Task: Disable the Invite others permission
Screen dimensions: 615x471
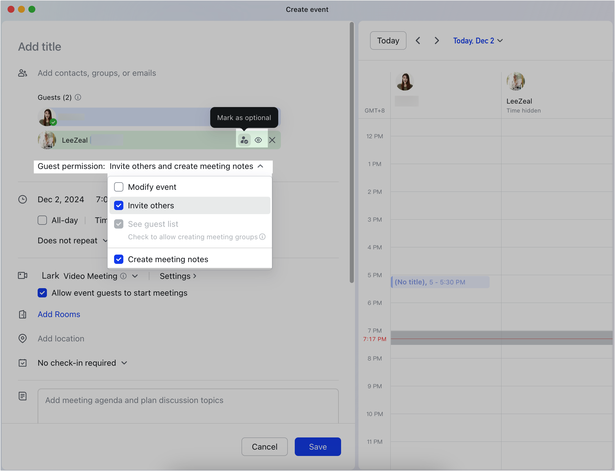Action: point(119,205)
